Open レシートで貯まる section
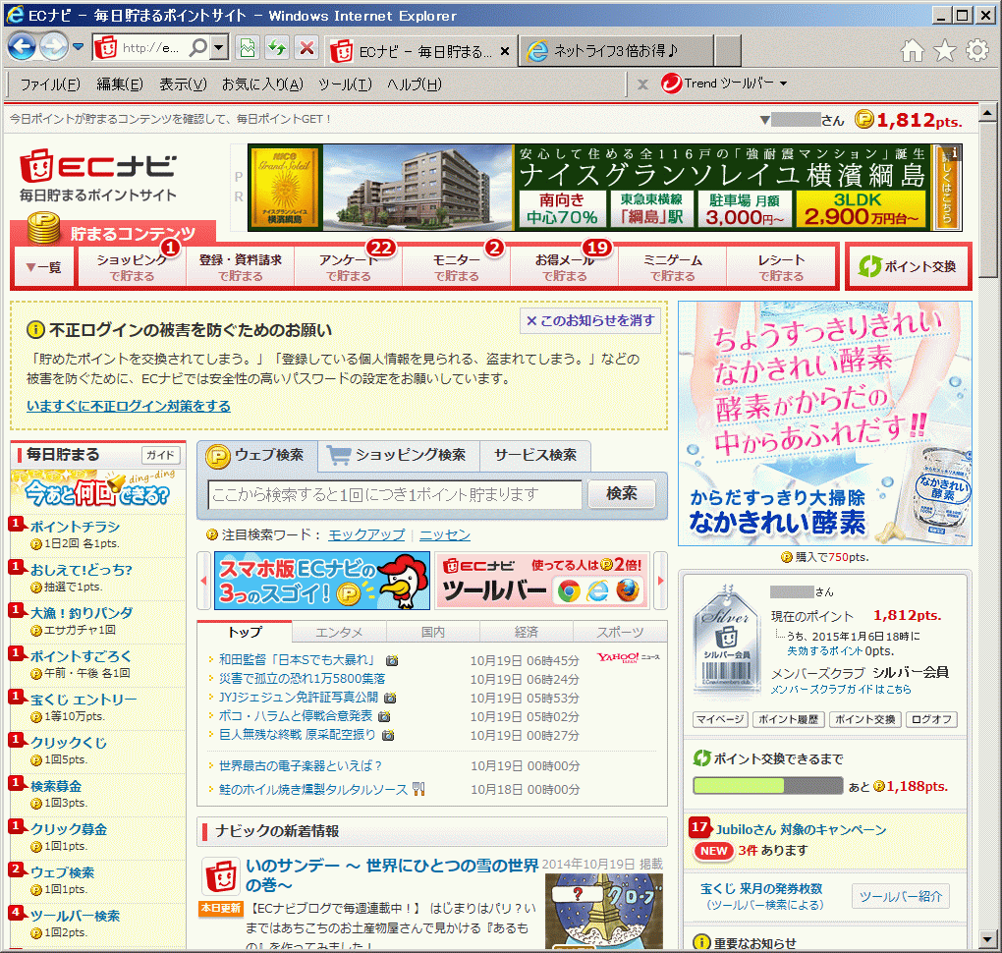The width and height of the screenshot is (1002, 953). click(x=781, y=267)
